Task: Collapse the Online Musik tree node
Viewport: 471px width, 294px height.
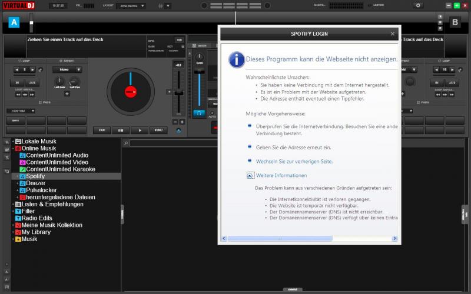Action: 13,149
